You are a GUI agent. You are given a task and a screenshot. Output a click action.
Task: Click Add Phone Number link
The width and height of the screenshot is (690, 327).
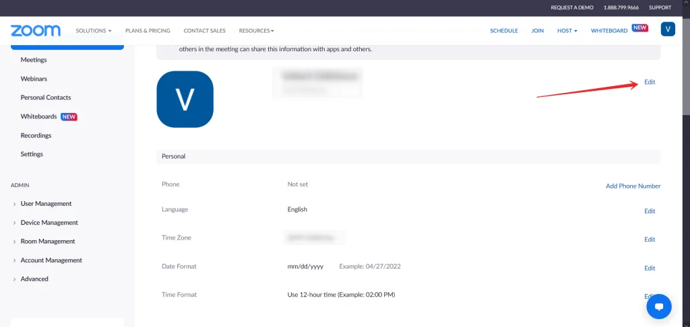(x=633, y=186)
